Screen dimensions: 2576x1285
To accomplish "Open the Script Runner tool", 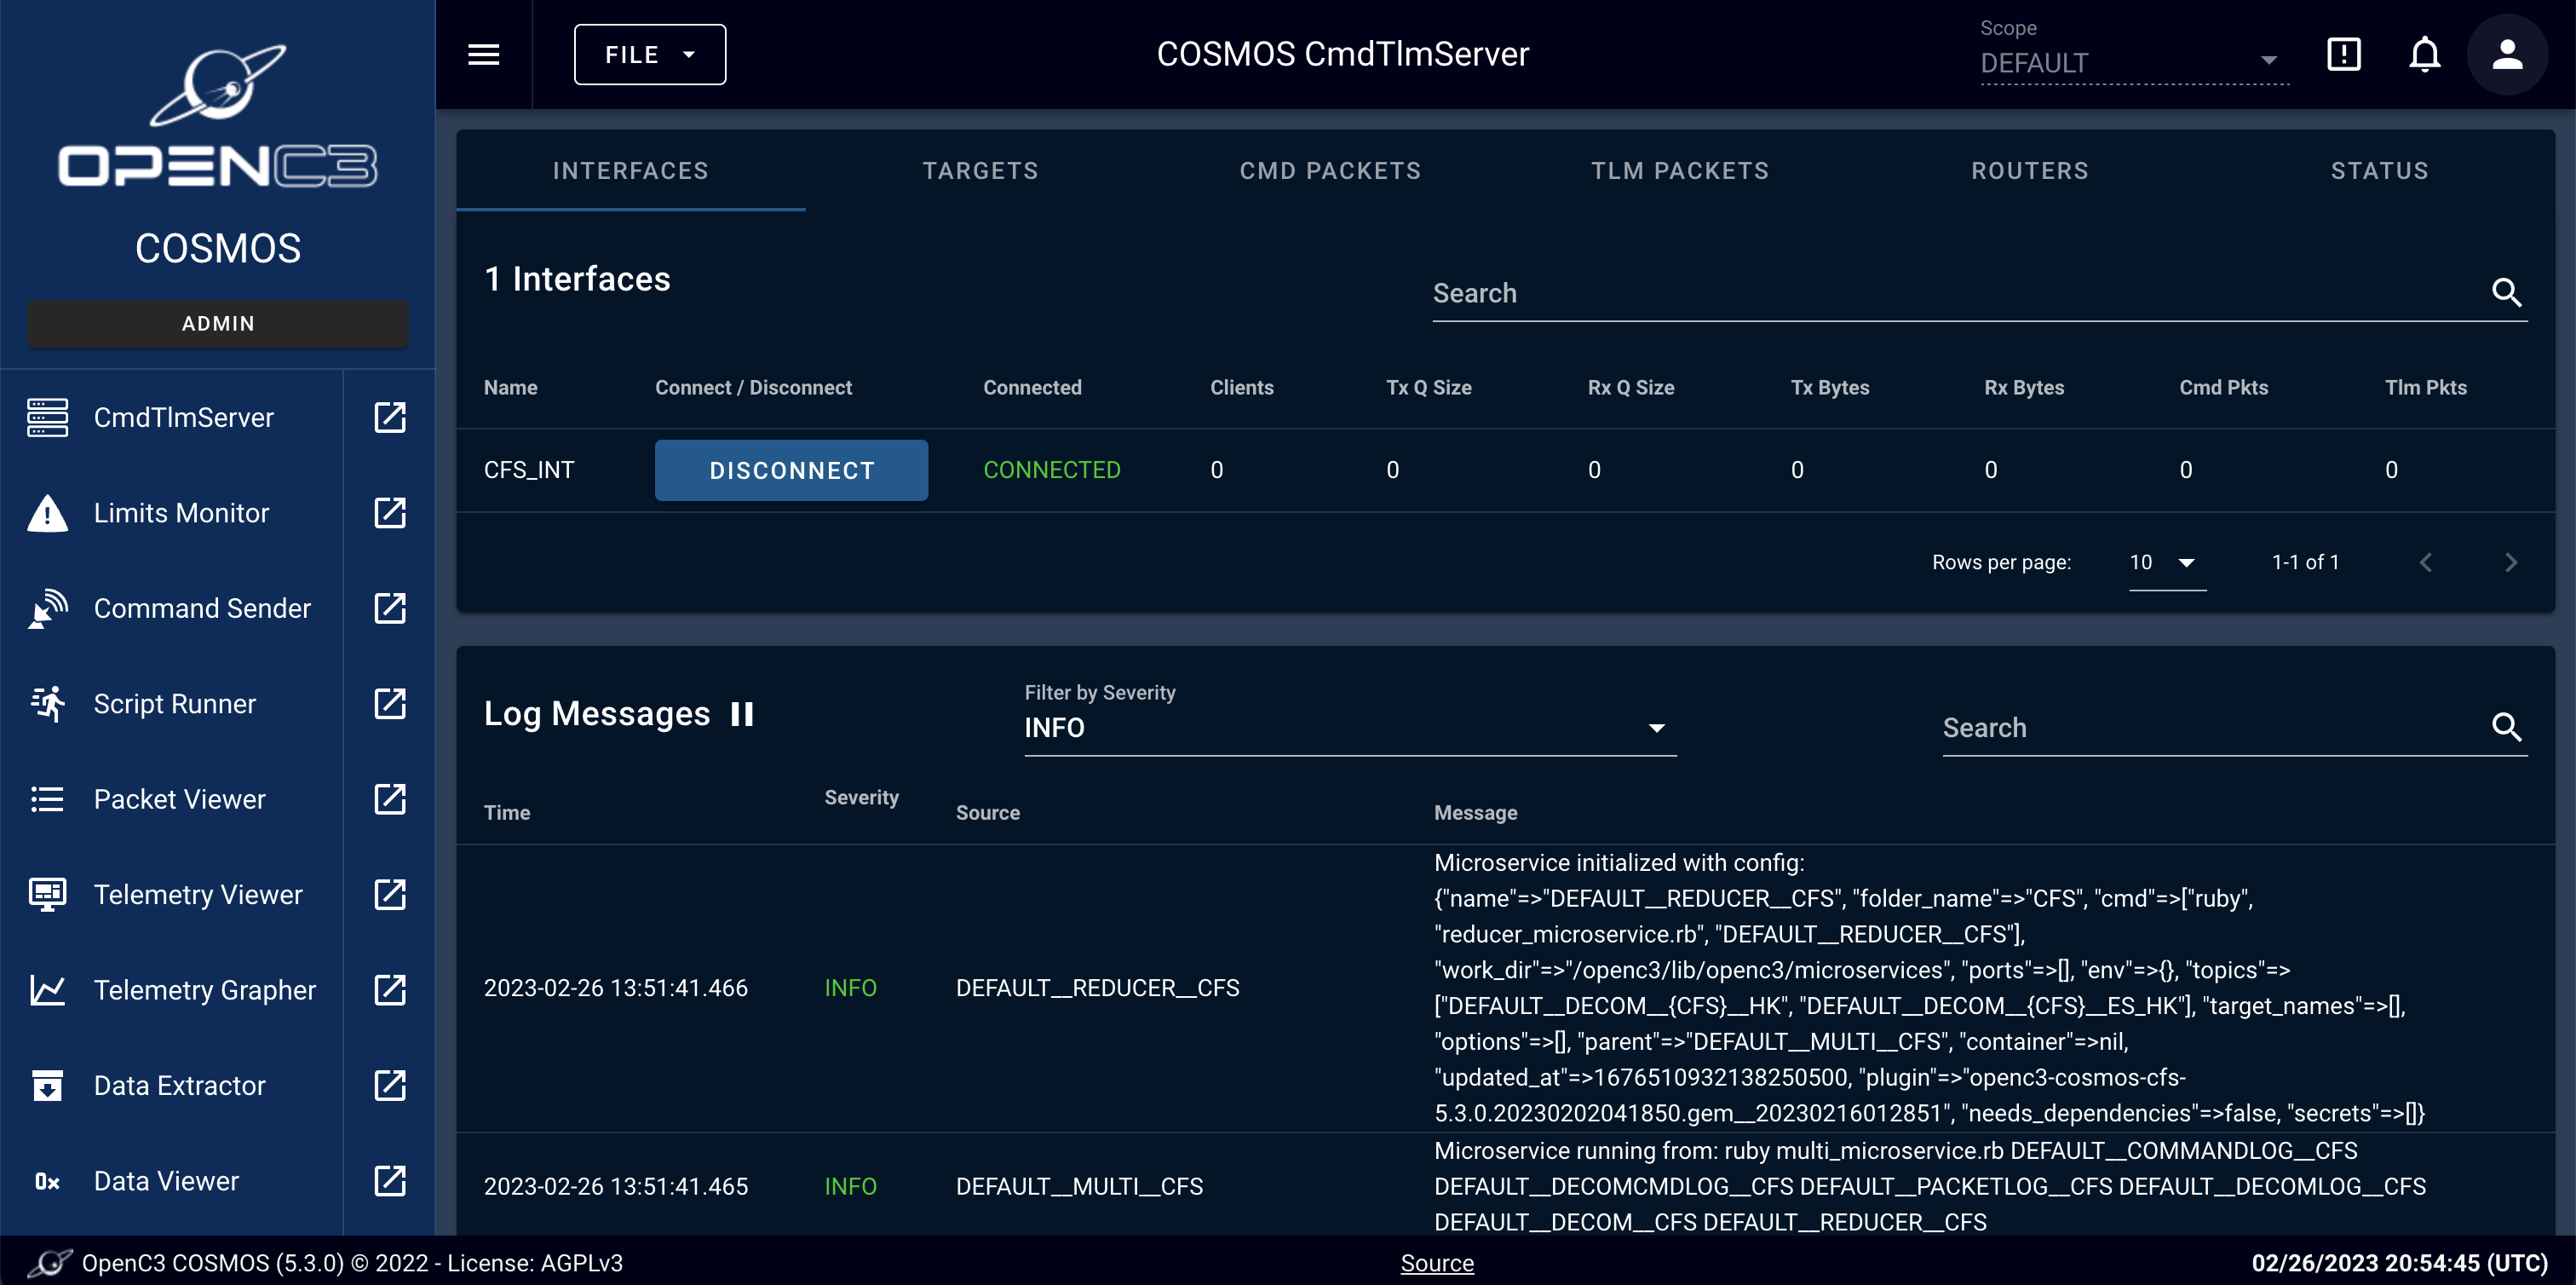I will point(174,703).
